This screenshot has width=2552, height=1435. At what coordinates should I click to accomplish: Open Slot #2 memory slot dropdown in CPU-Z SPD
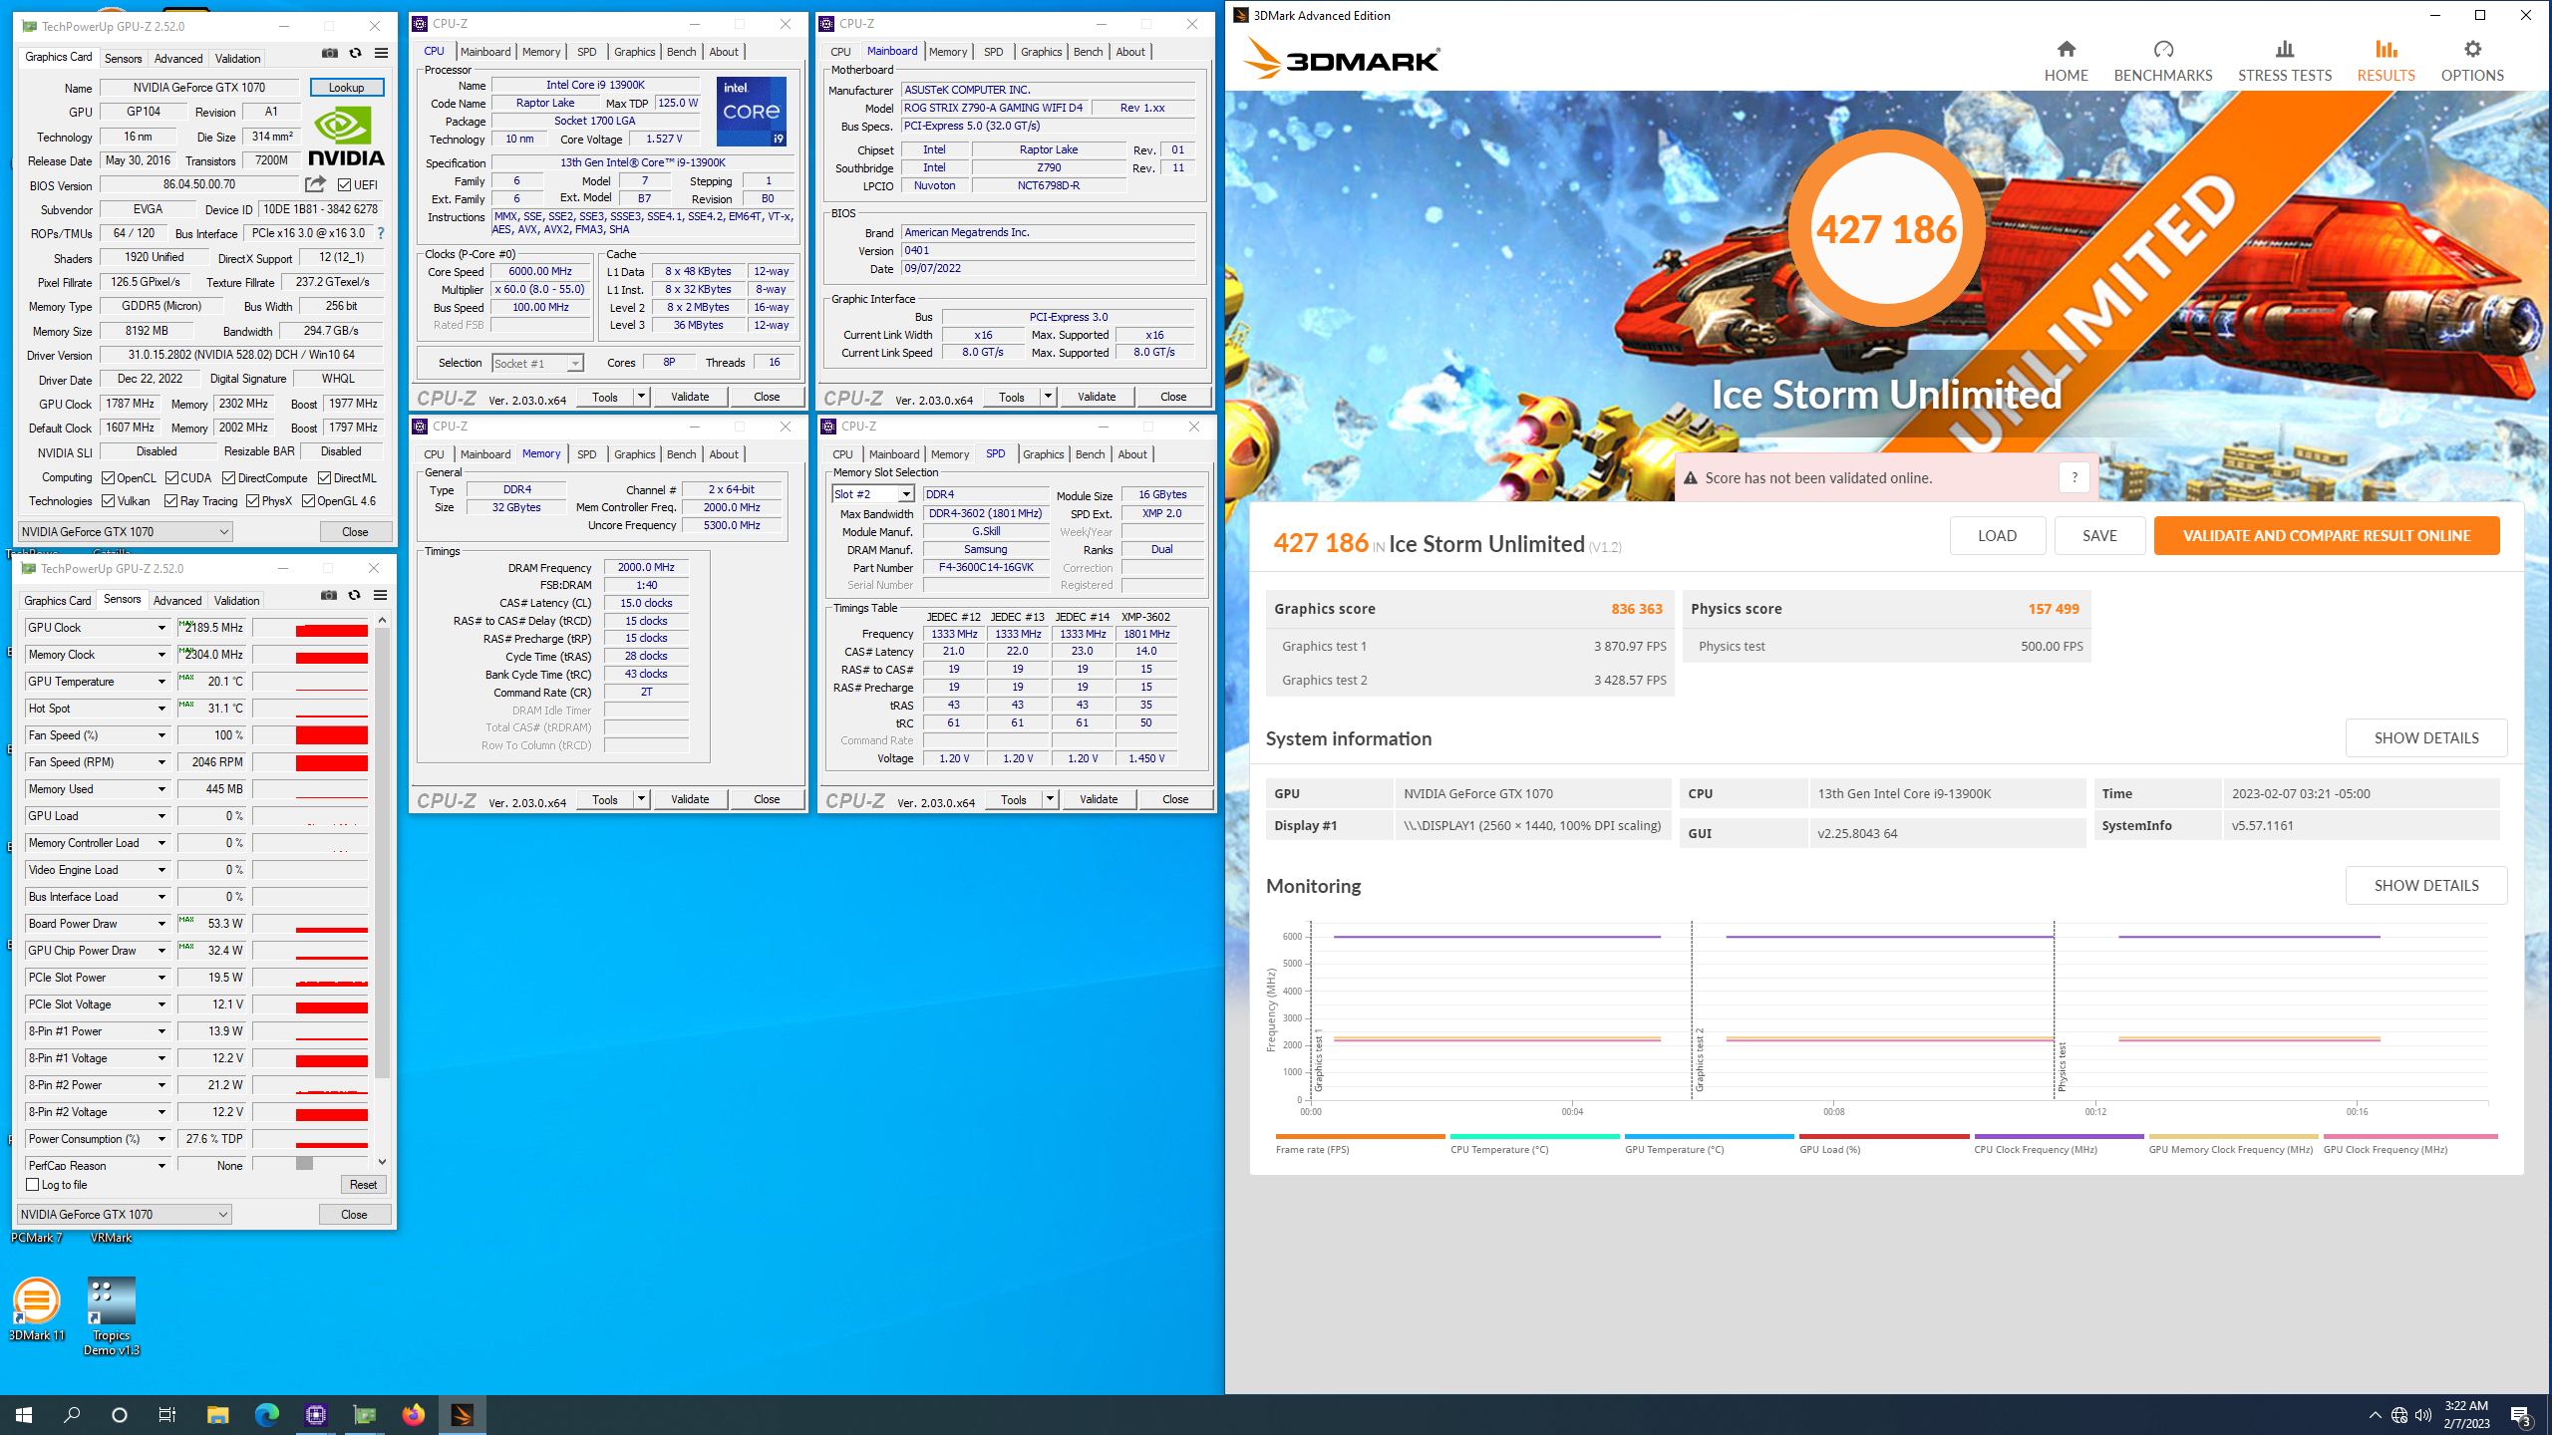[905, 494]
